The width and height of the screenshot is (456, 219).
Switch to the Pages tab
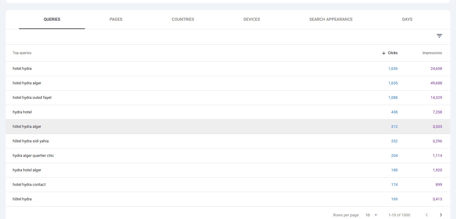pyautogui.click(x=116, y=19)
